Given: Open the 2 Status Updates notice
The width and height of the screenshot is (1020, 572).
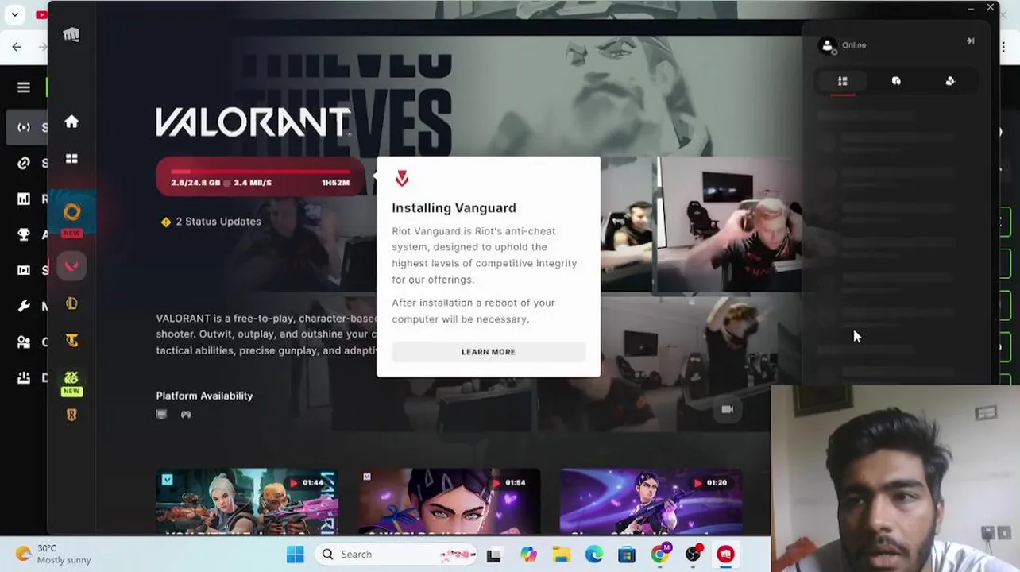Looking at the screenshot, I should pyautogui.click(x=211, y=222).
